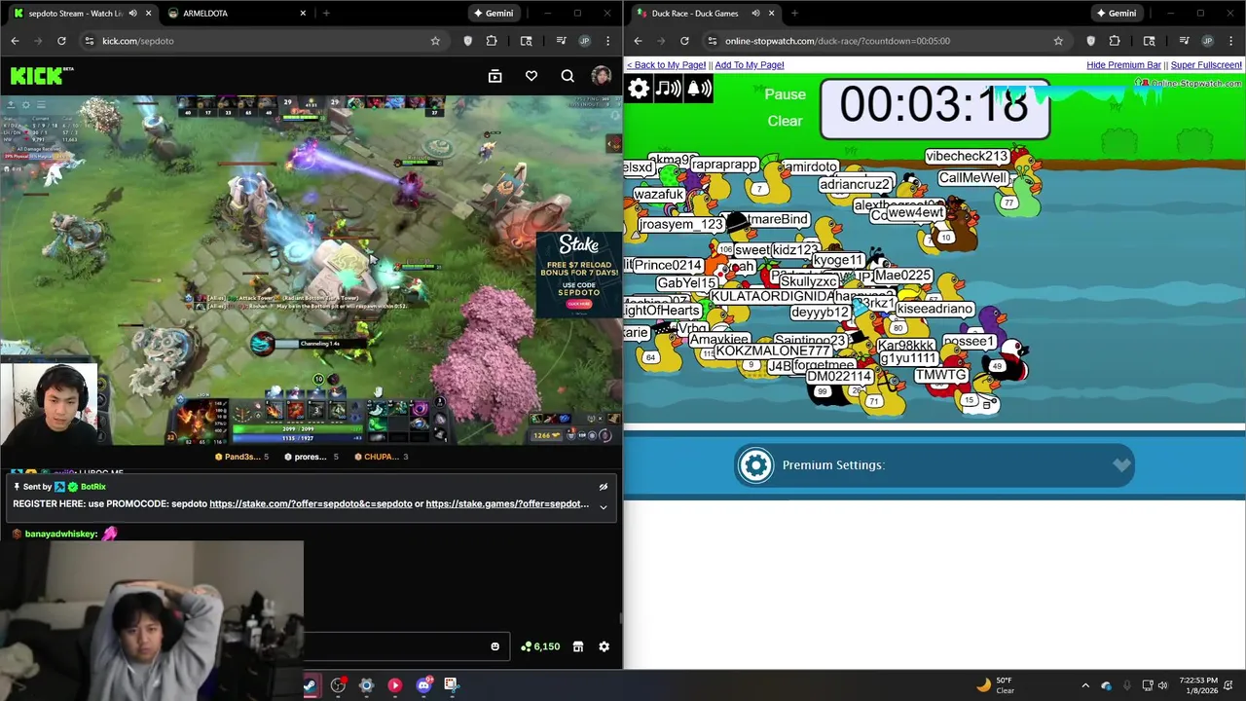Open the stake.games promo link
The image size is (1246, 701).
tap(507, 504)
